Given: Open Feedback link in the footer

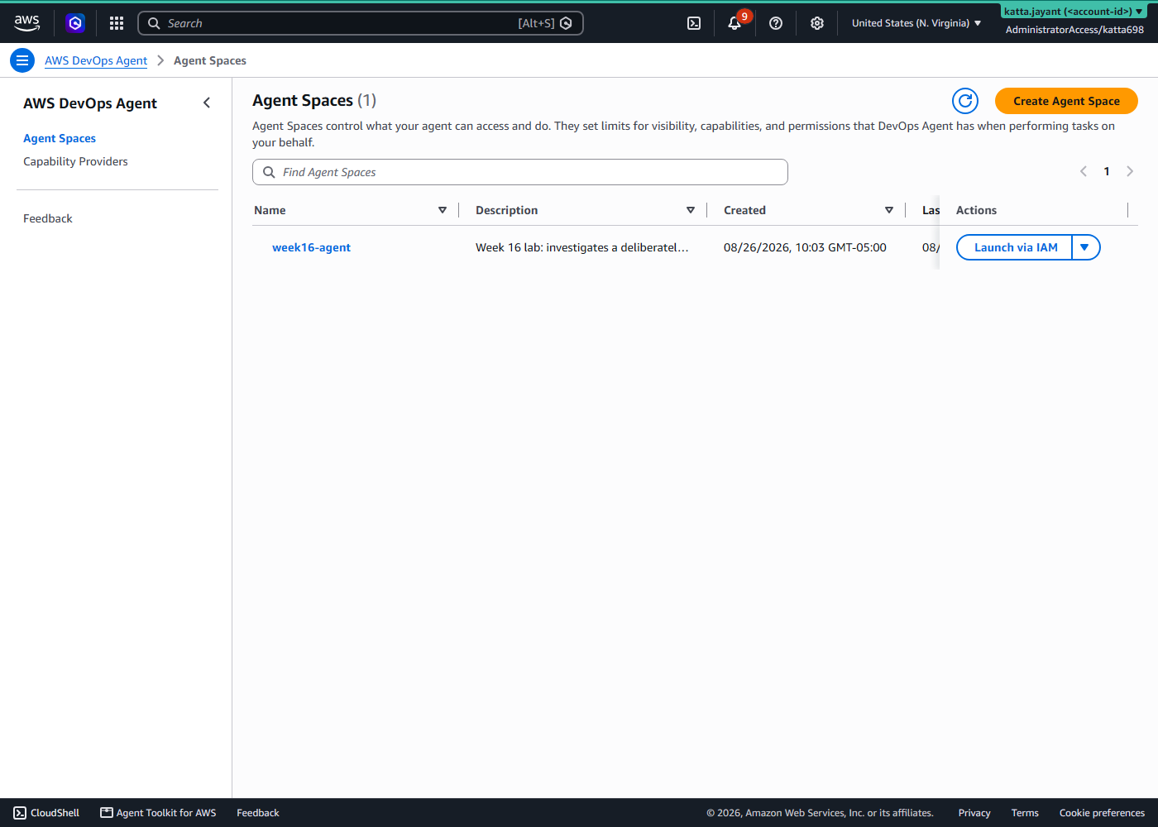Looking at the screenshot, I should point(258,813).
